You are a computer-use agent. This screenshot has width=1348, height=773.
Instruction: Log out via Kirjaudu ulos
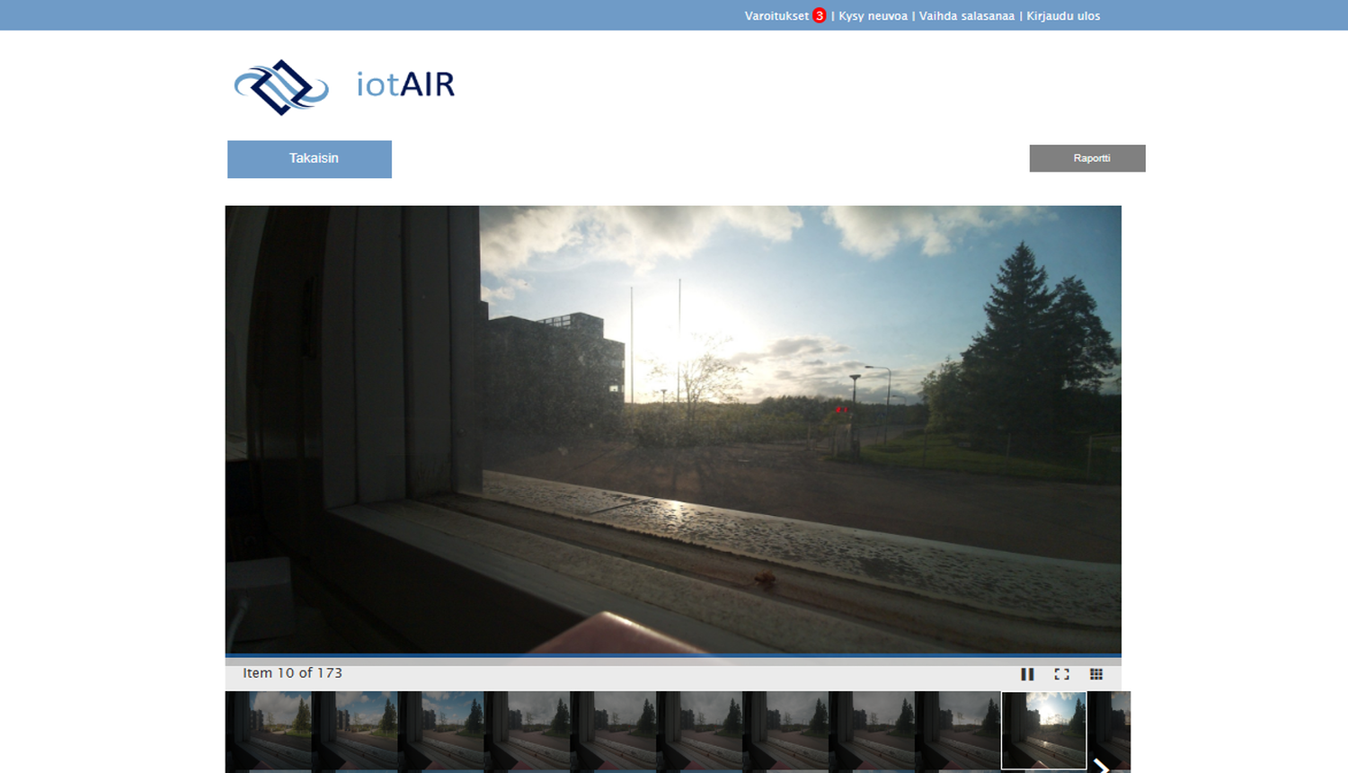point(1063,15)
